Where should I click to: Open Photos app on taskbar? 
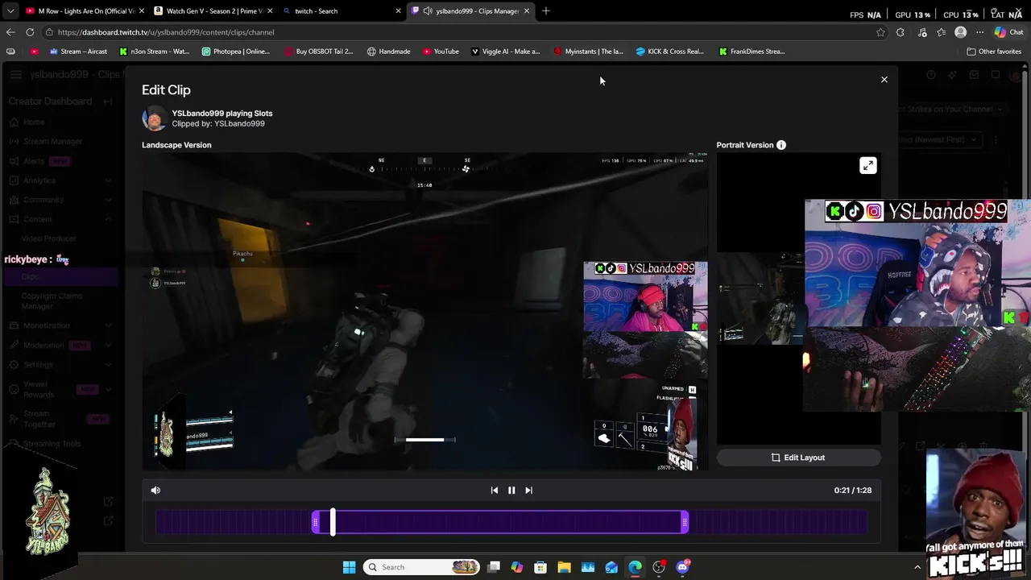point(588,567)
